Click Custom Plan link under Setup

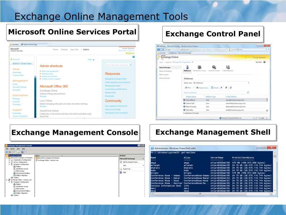click(x=18, y=75)
